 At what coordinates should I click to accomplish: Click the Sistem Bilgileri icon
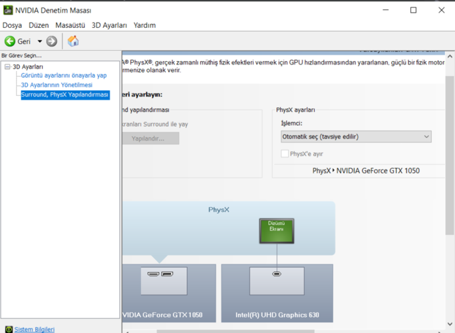tap(9, 329)
